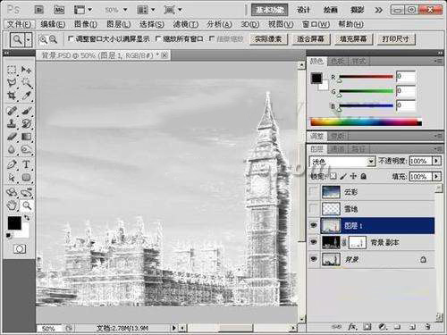The image size is (447, 335).
Task: Select the 3D Camera Orbit tool
Action: [26, 192]
